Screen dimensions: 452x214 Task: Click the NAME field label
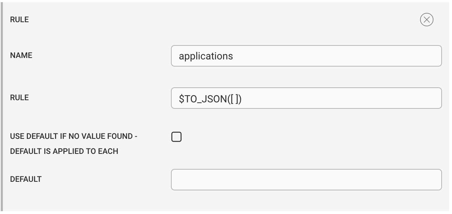[21, 55]
